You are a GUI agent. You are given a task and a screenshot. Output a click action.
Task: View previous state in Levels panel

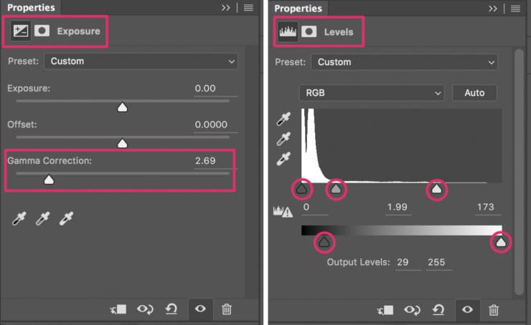click(412, 310)
